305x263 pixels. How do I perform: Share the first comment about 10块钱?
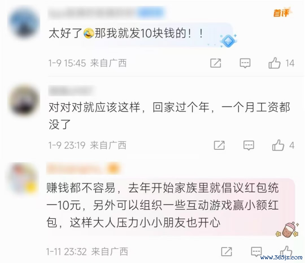(x=216, y=63)
